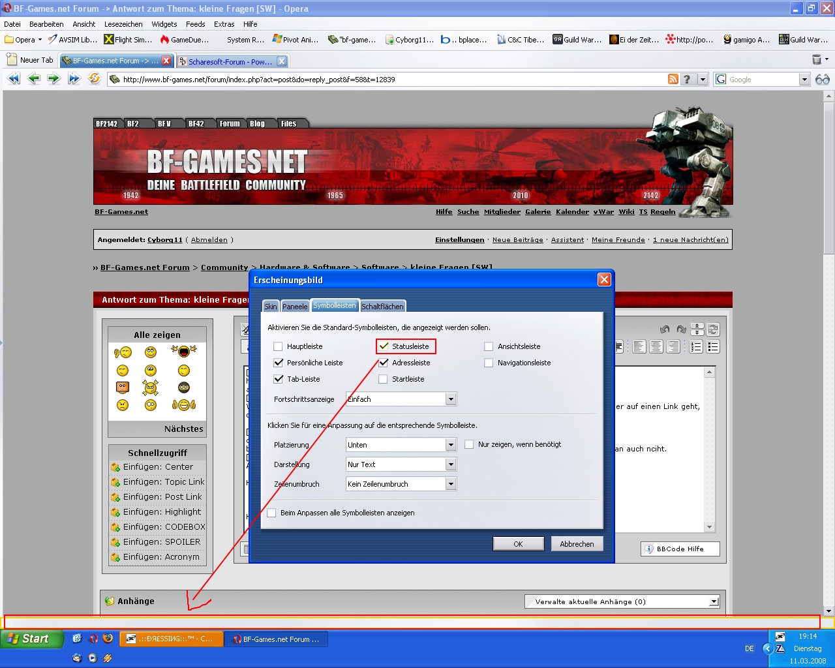Go forward using the green right arrow
Screen dimensions: 835x668
53,79
